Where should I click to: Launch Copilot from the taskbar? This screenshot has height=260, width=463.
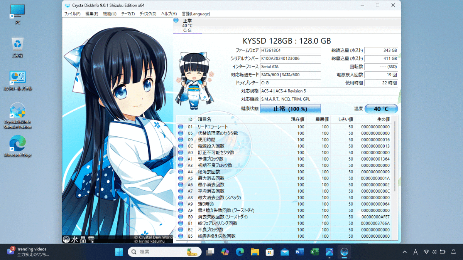pos(225,252)
